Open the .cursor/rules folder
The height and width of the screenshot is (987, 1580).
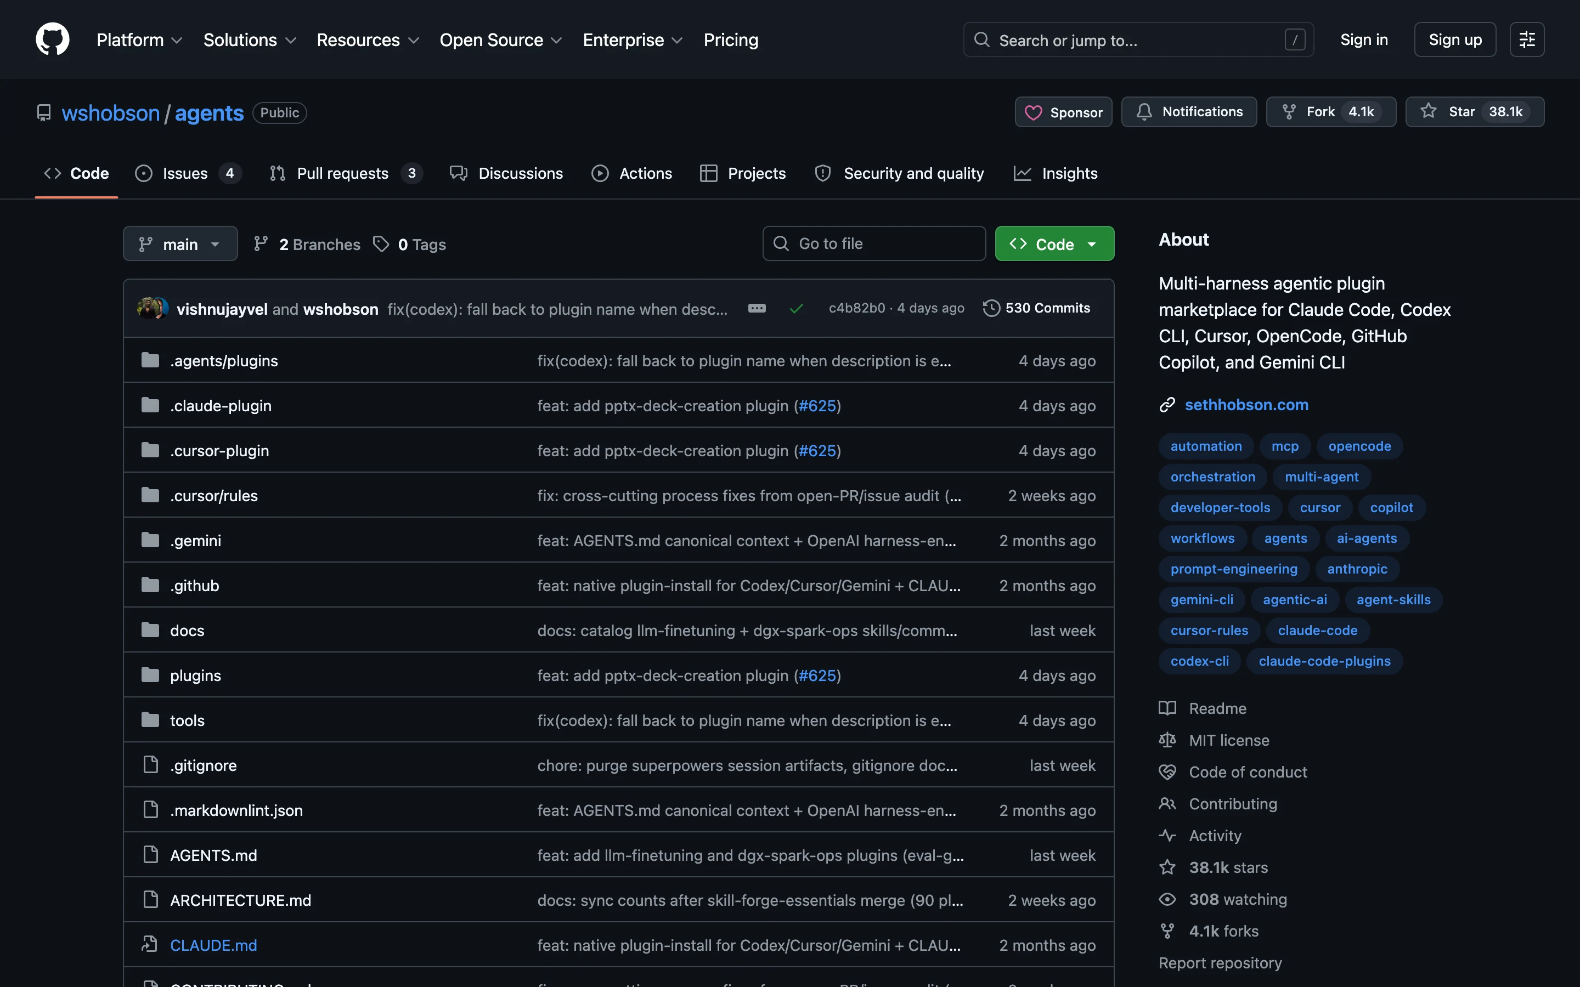coord(213,496)
